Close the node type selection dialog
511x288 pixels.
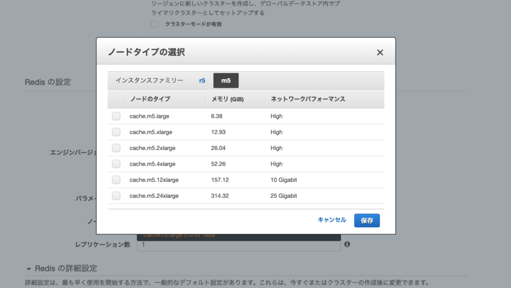(380, 53)
